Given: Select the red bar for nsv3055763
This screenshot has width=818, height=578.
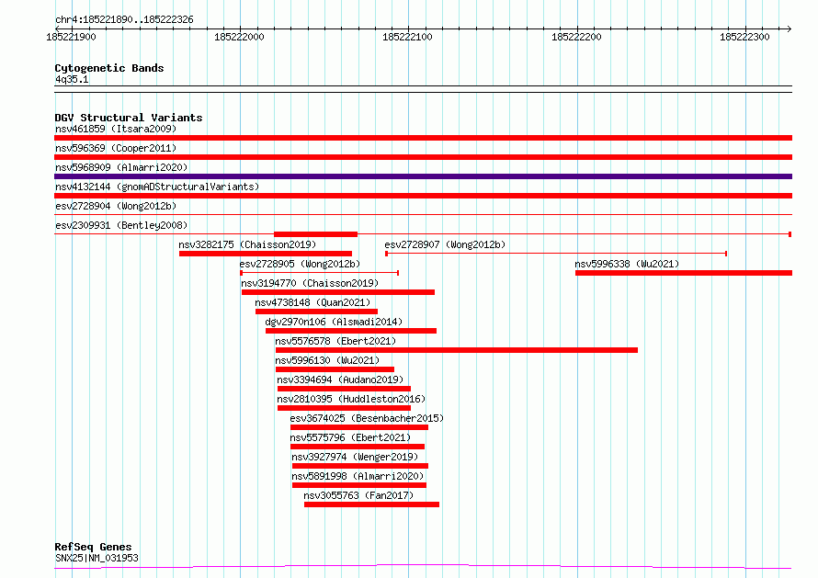Looking at the screenshot, I should 372,504.
